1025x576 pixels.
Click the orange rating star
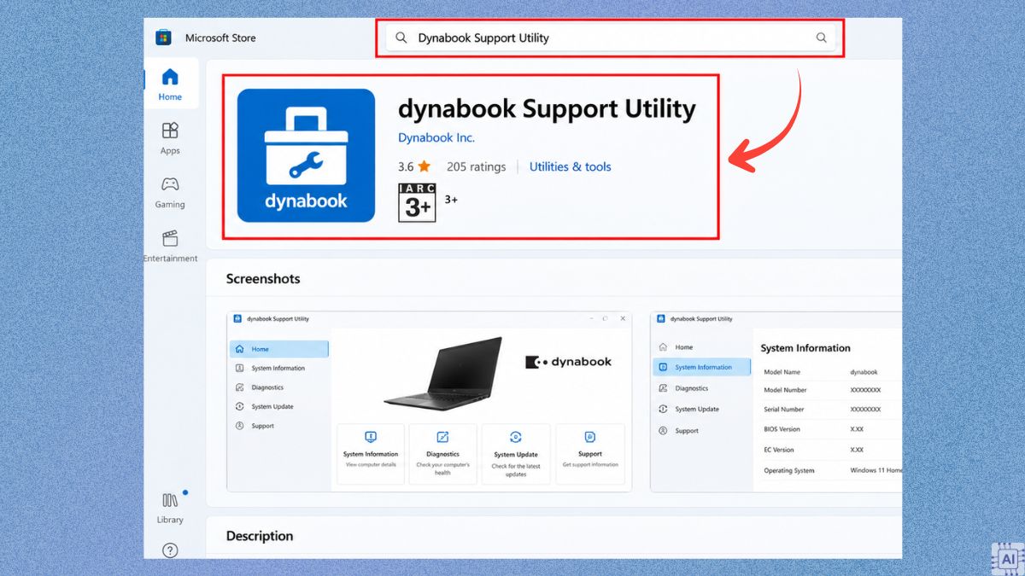pyautogui.click(x=425, y=166)
